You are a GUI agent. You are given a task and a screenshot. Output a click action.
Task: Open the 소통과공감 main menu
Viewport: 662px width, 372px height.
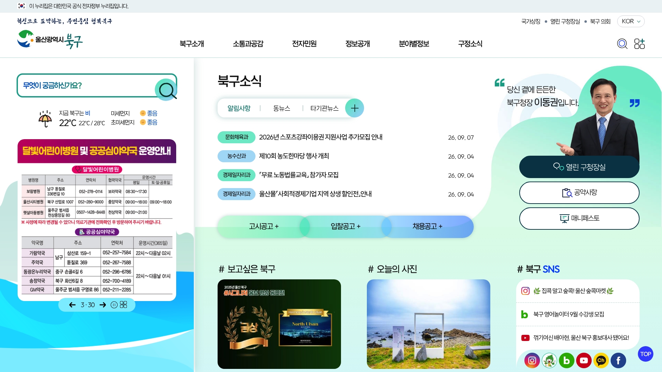[x=248, y=44]
